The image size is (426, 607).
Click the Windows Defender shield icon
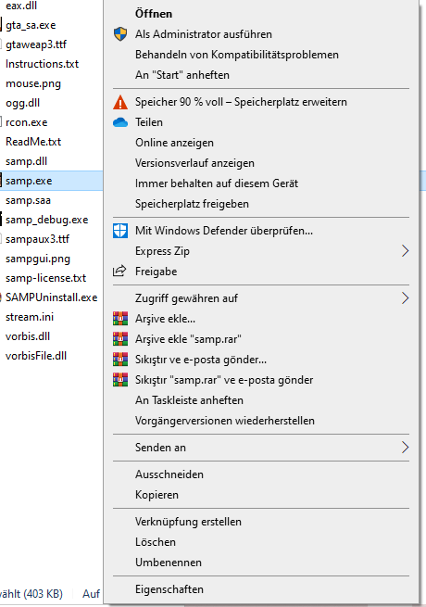[x=120, y=231]
